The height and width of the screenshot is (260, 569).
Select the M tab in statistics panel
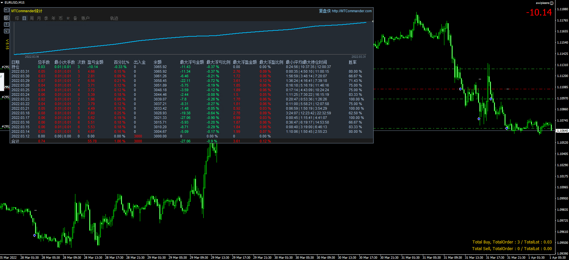point(68,18)
